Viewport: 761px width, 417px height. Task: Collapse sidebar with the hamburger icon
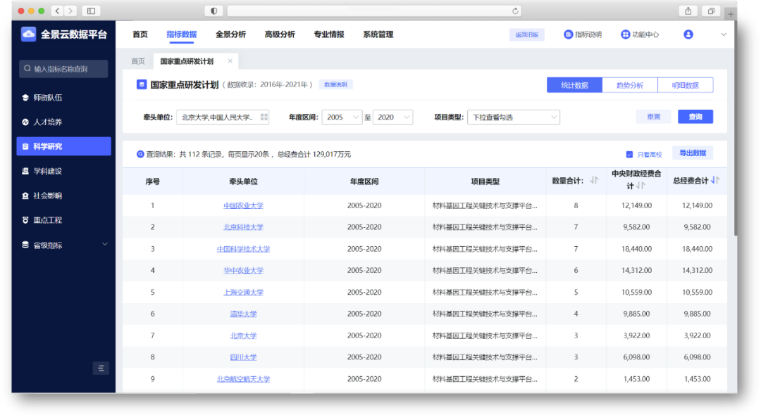[x=101, y=368]
